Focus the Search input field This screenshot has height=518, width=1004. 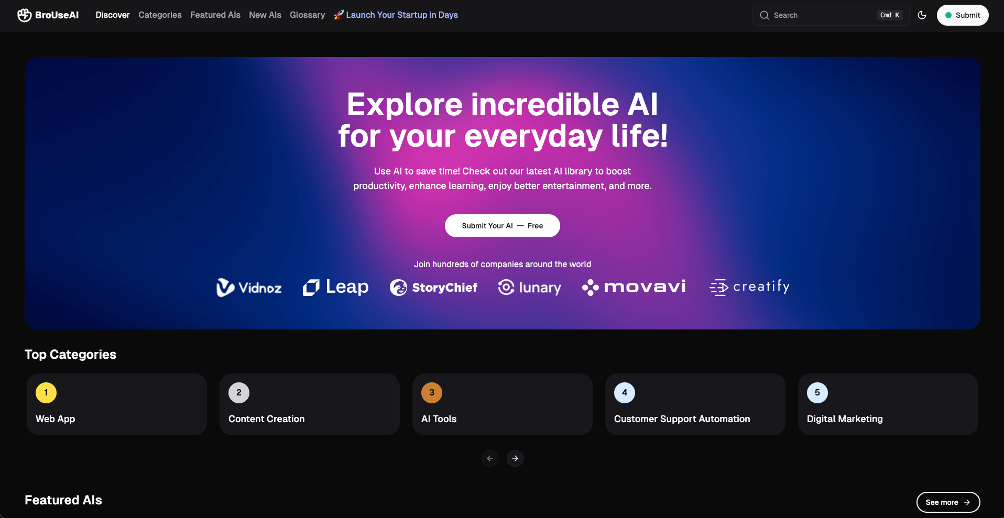[831, 15]
